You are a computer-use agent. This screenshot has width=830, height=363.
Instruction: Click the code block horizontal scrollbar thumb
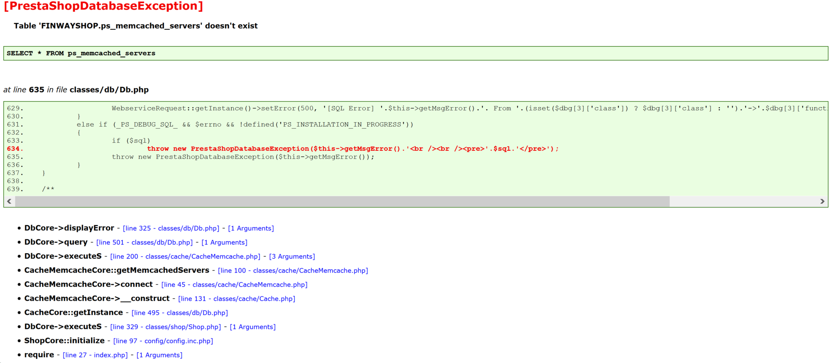tap(342, 201)
